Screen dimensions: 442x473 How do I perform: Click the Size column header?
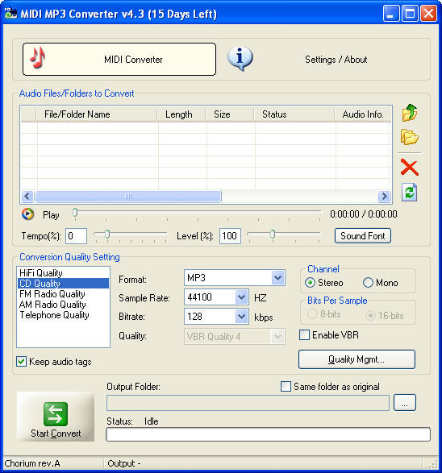tap(231, 114)
